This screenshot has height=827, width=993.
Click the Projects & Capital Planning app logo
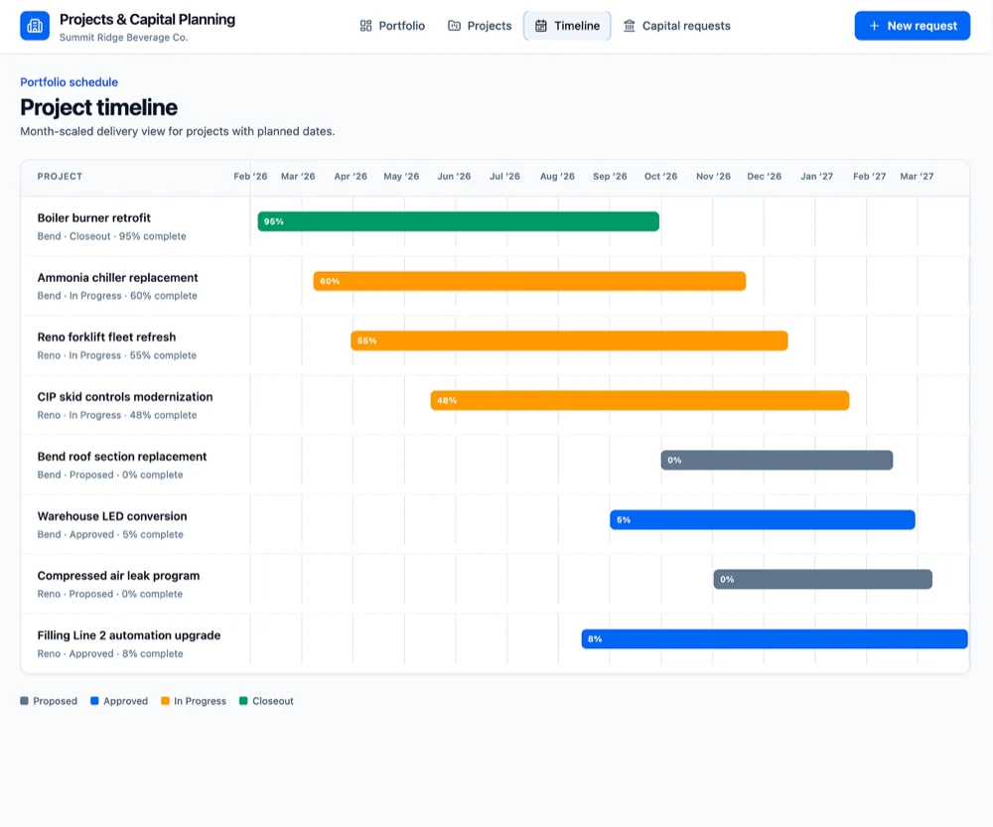click(x=35, y=26)
